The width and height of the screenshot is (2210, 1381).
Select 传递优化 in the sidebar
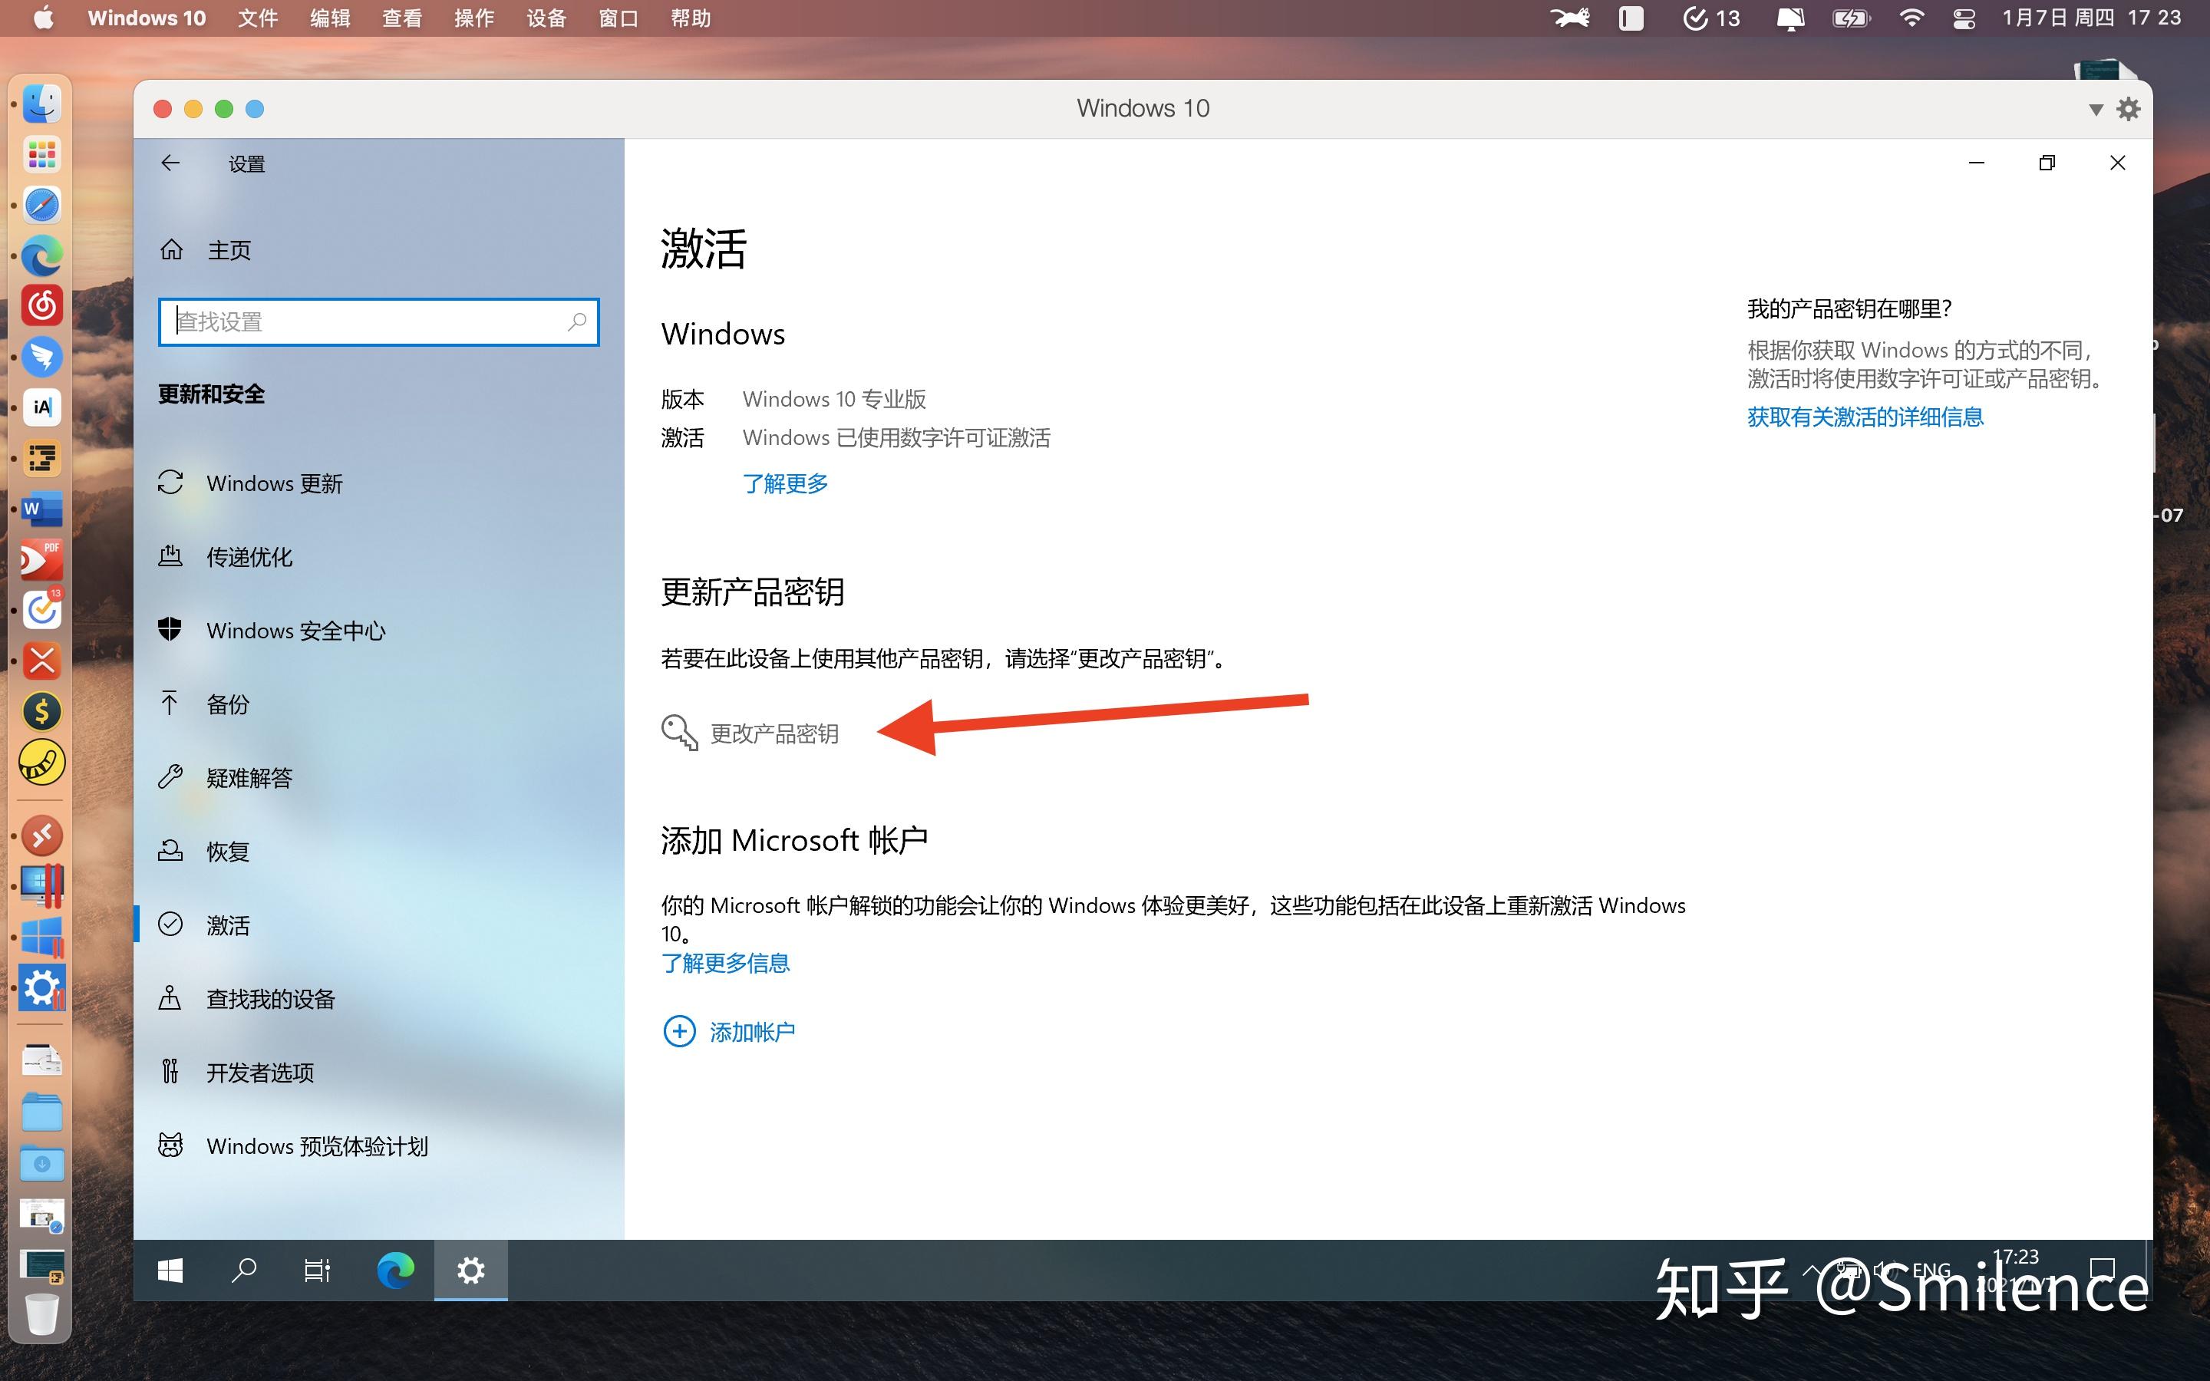[226, 556]
